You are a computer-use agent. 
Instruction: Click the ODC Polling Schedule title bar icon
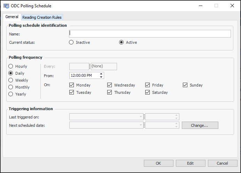6,6
